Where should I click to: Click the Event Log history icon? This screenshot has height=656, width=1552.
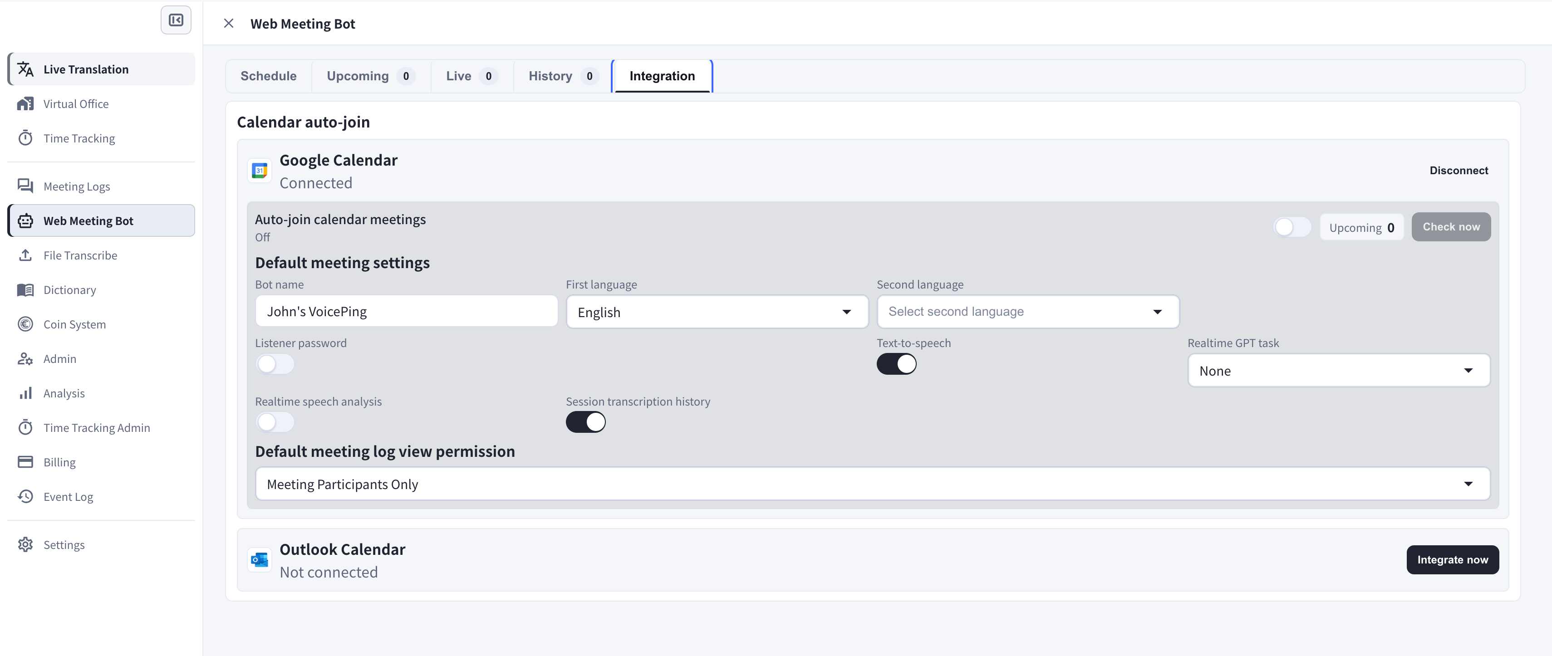(x=25, y=496)
